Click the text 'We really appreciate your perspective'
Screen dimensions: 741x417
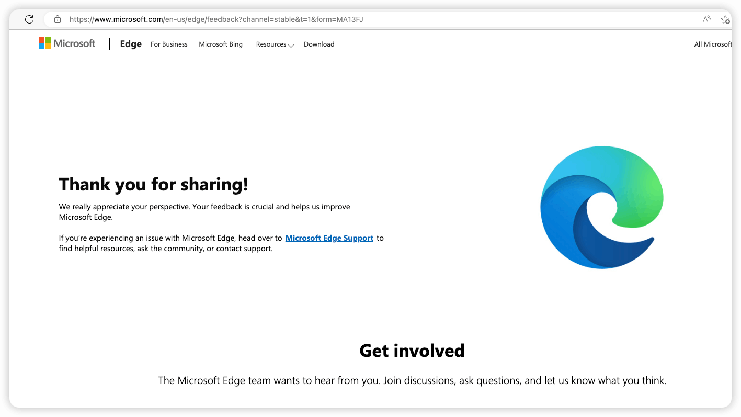pos(124,207)
